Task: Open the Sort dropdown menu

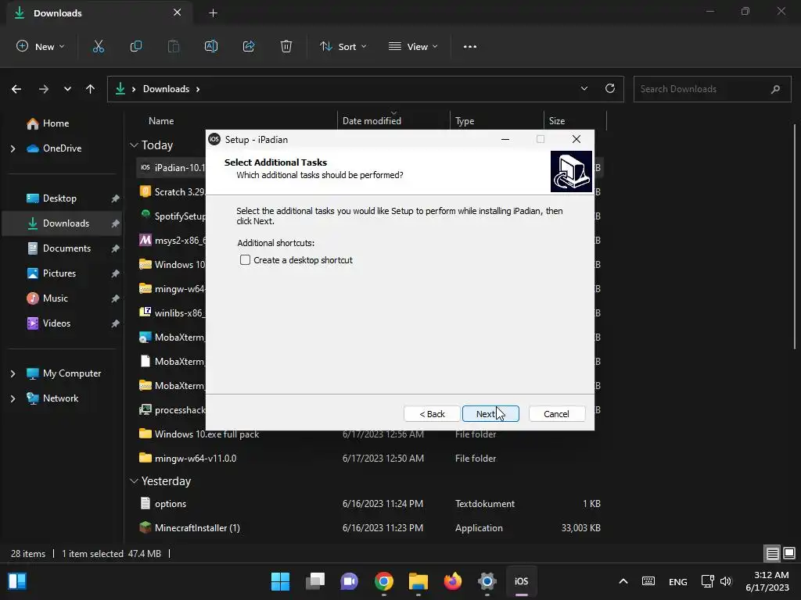Action: click(x=343, y=46)
